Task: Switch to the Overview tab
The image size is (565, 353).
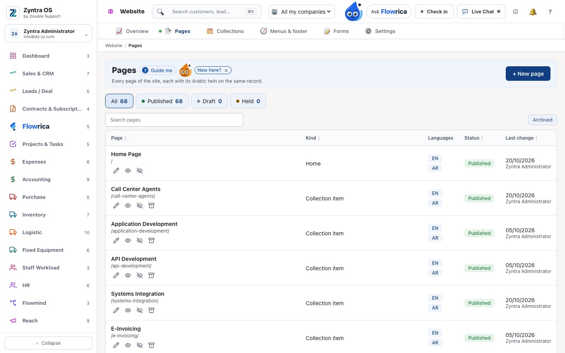Action: click(132, 31)
